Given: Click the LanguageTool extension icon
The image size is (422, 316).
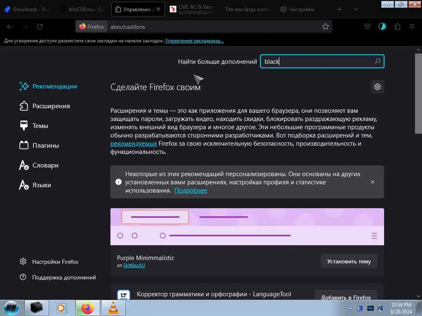Looking at the screenshot, I should pos(124,295).
